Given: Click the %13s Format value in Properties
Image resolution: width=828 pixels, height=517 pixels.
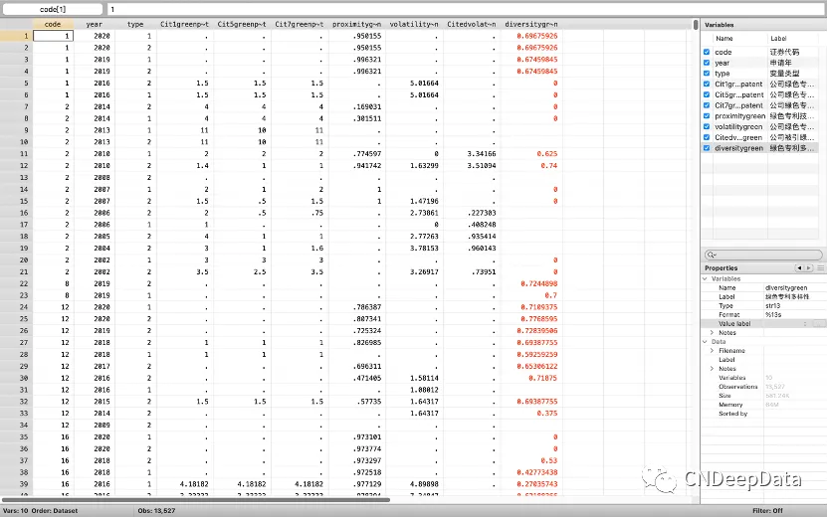Looking at the screenshot, I should pos(773,314).
